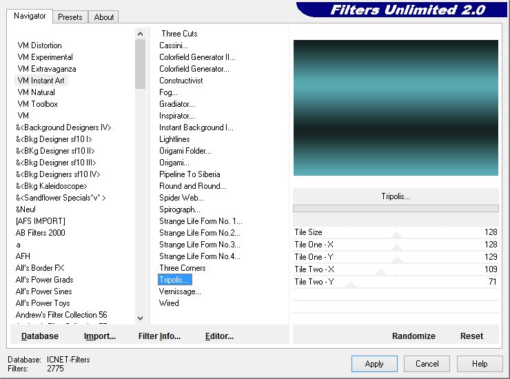This screenshot has width=510, height=379.
Task: Select the AFH category
Action: click(x=23, y=256)
